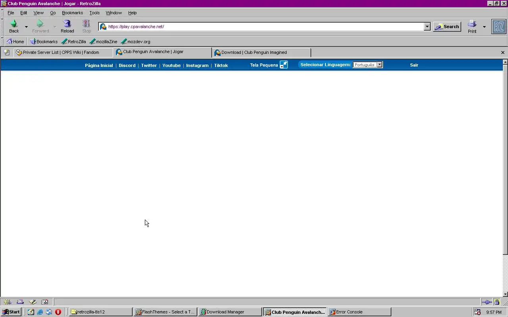Open the new tab button left of the tabs
Screen dimensions: 508x317
[x=6, y=52]
